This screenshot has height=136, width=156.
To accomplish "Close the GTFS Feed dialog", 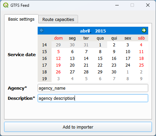I will point(148,5).
